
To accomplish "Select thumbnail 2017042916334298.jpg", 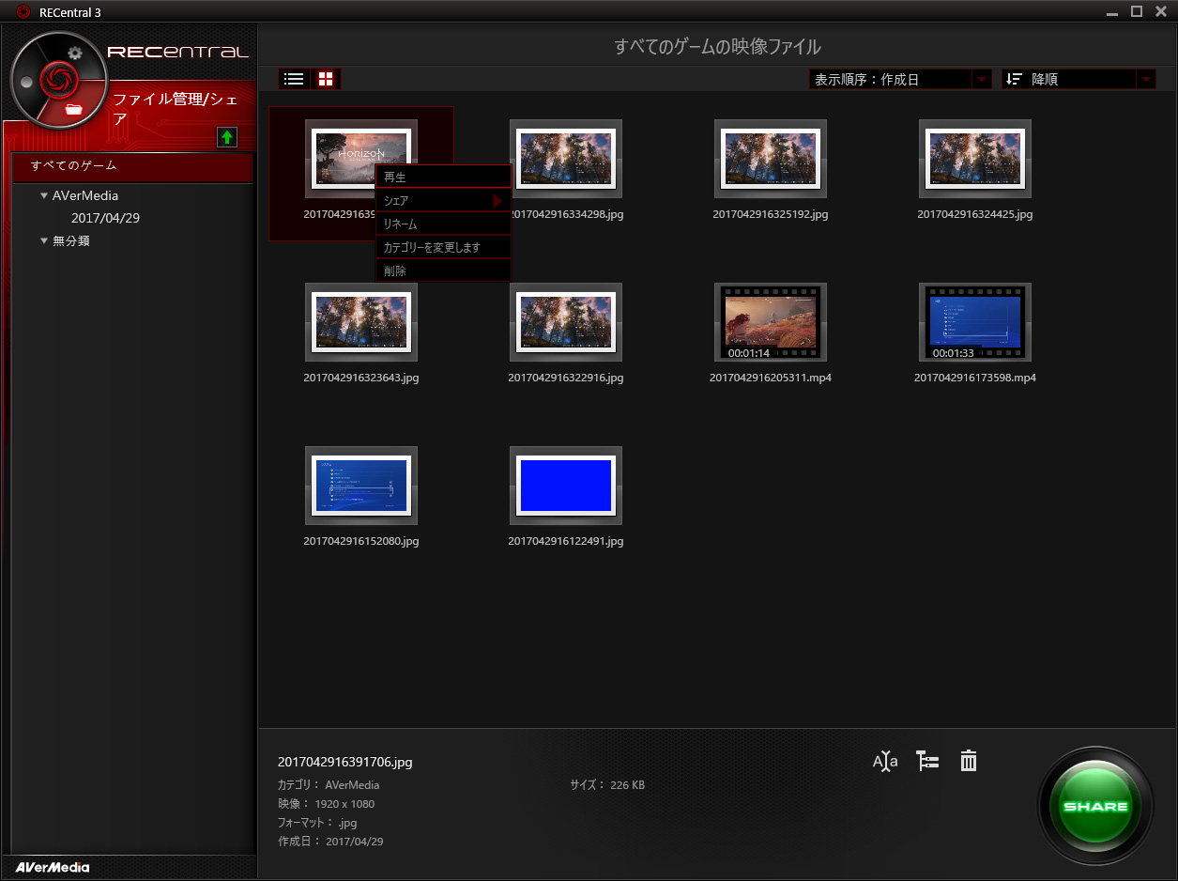I will [566, 159].
